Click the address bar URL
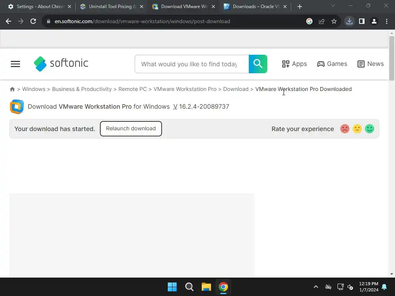395x296 pixels. pyautogui.click(x=142, y=22)
